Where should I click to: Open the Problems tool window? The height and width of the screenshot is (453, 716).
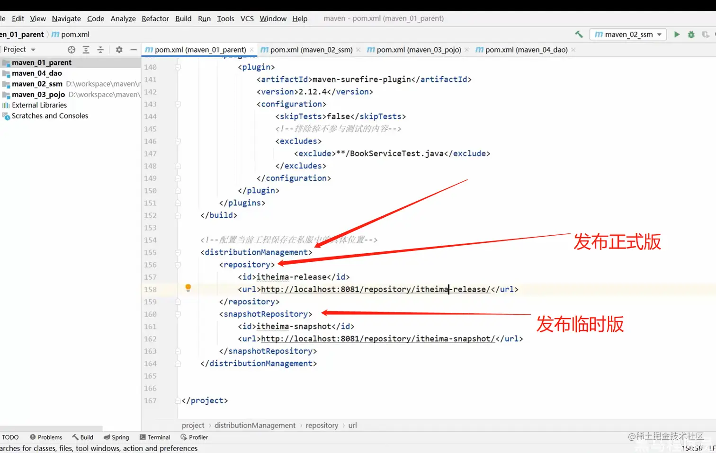click(x=46, y=437)
